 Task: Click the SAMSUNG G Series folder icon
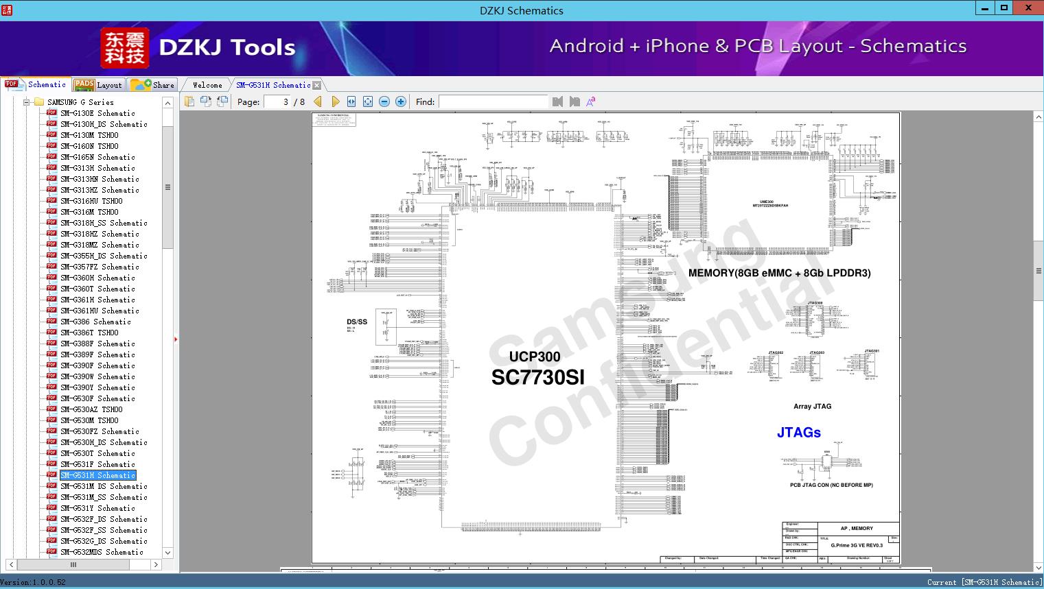39,102
